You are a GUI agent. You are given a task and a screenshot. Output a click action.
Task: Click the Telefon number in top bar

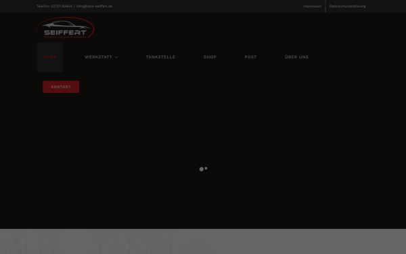click(62, 6)
